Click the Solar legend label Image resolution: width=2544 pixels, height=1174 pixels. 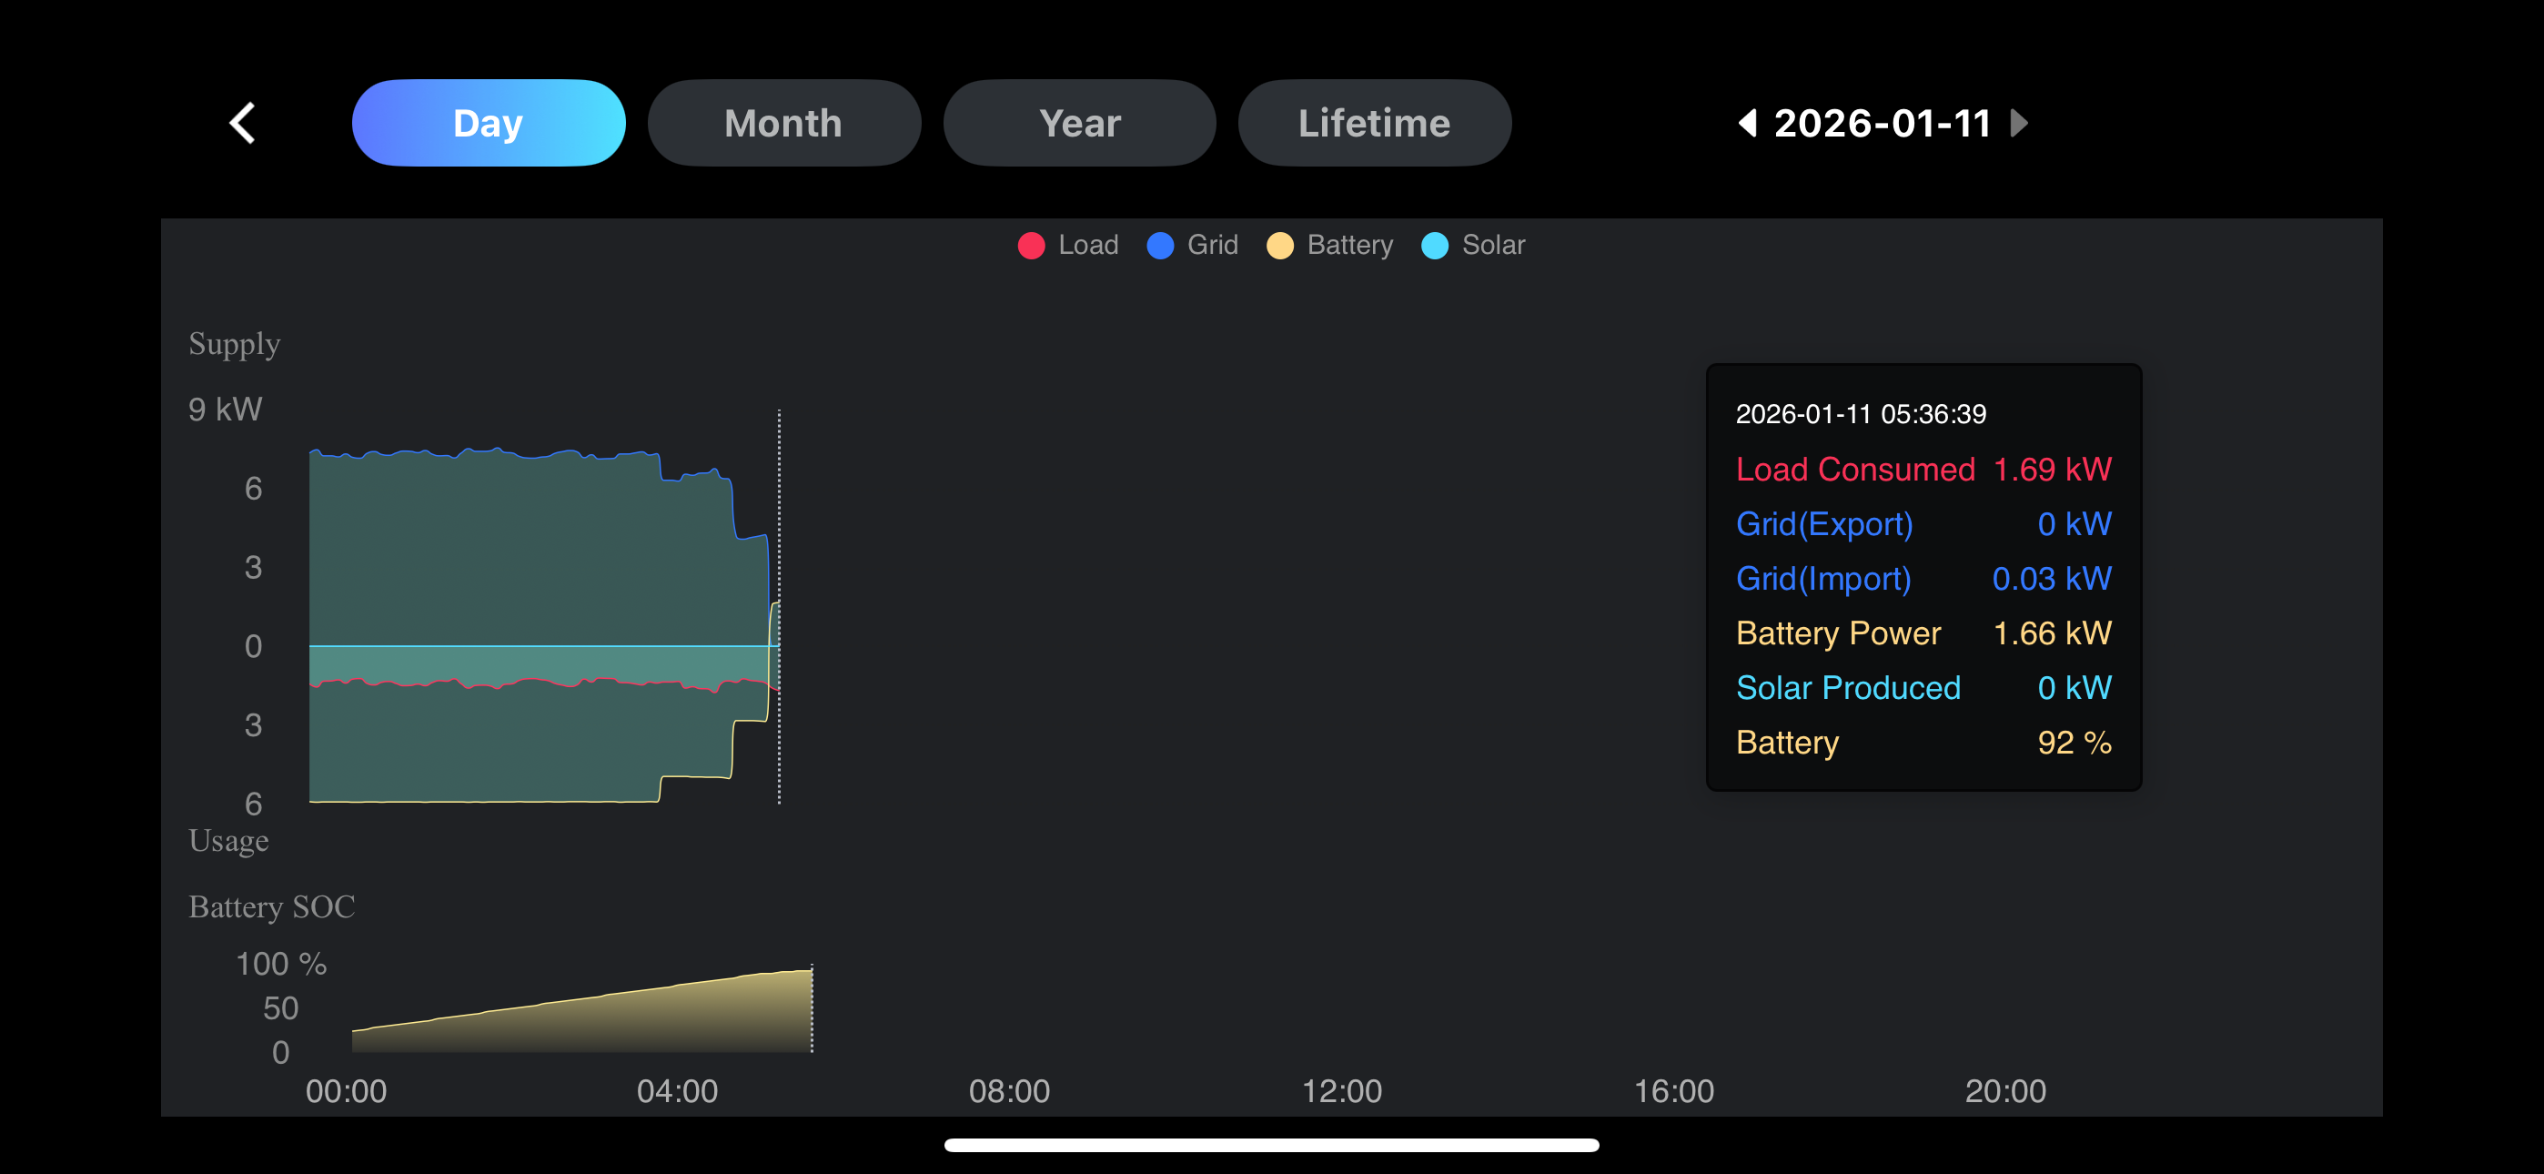point(1493,245)
